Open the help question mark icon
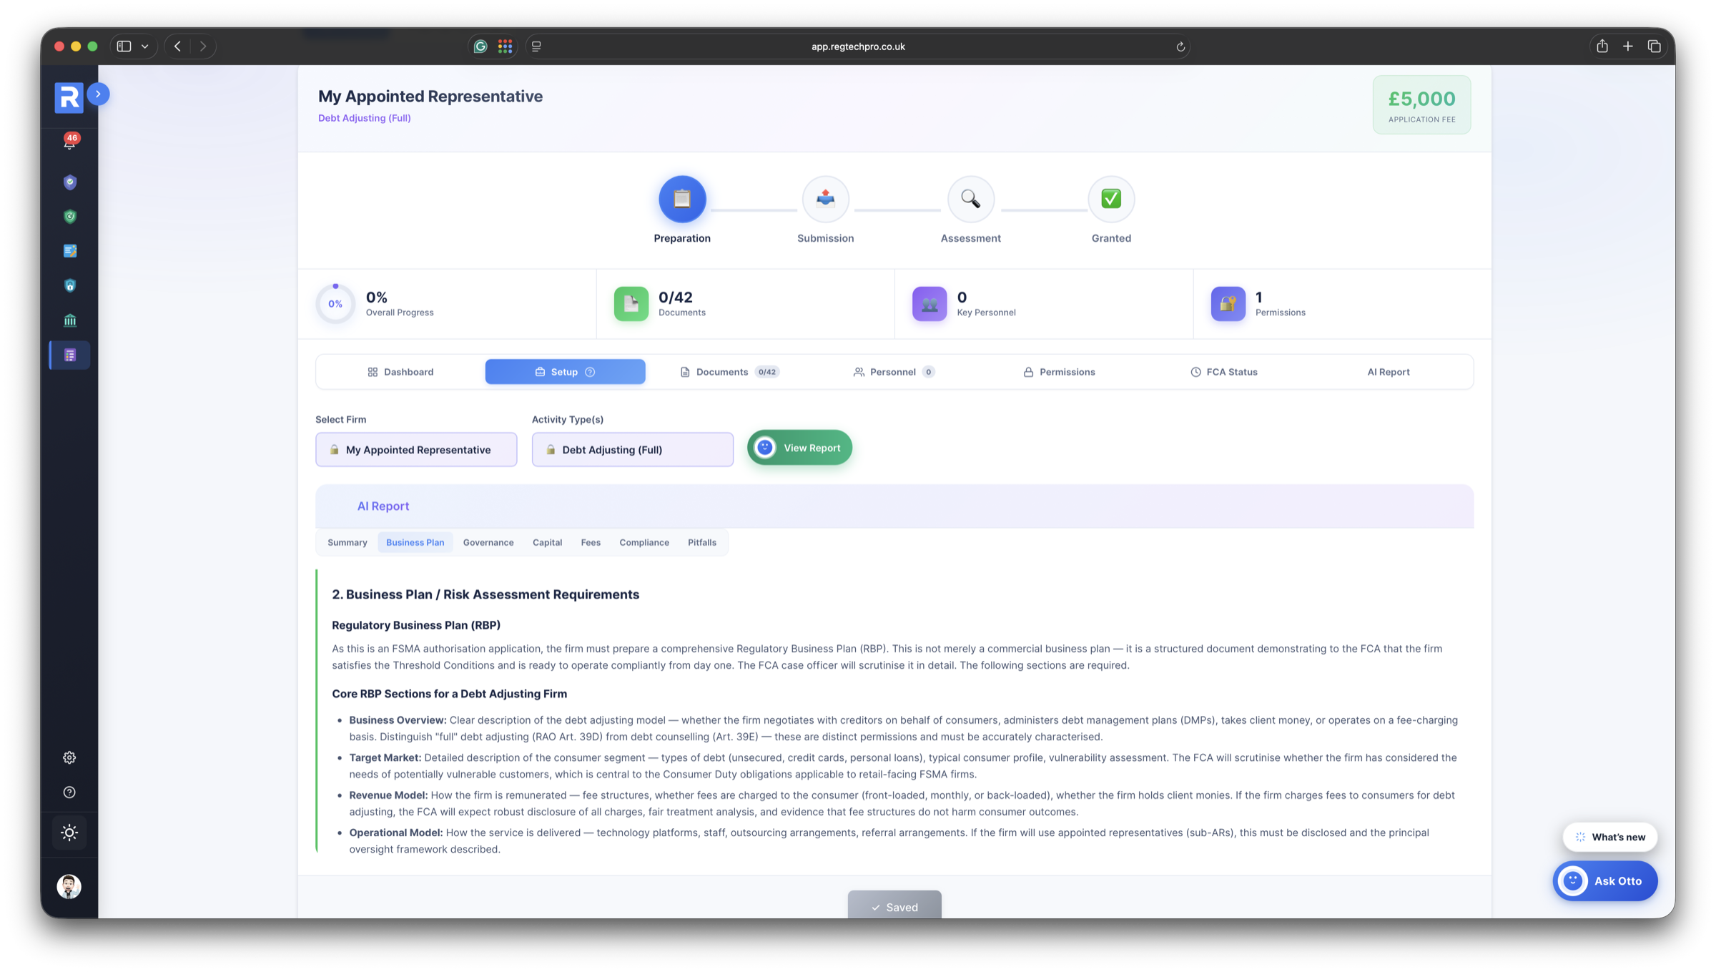This screenshot has width=1716, height=972. (x=69, y=792)
